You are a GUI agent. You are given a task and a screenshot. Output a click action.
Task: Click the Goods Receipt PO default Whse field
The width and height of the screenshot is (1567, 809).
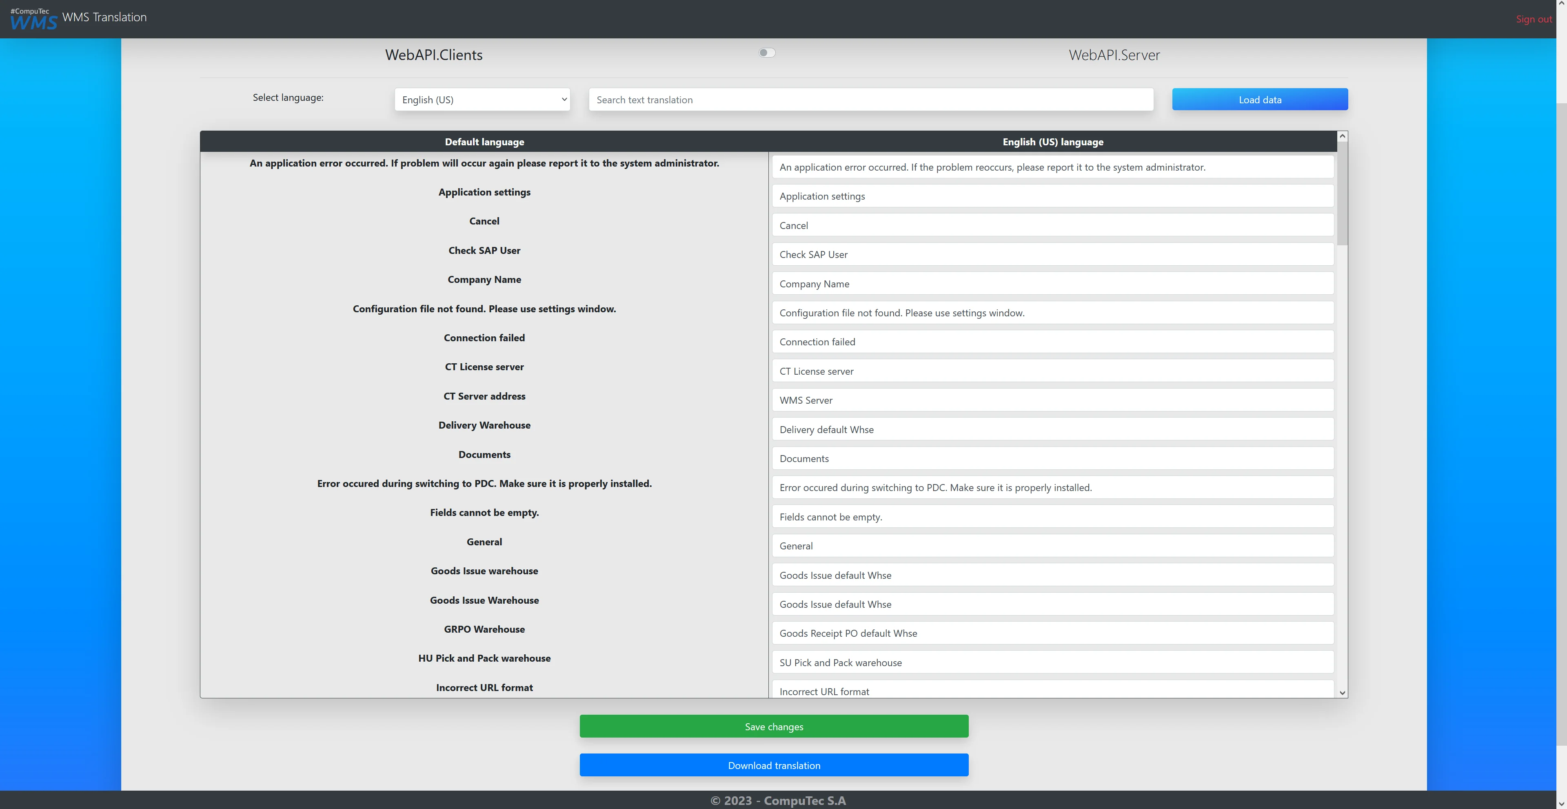coord(1052,633)
